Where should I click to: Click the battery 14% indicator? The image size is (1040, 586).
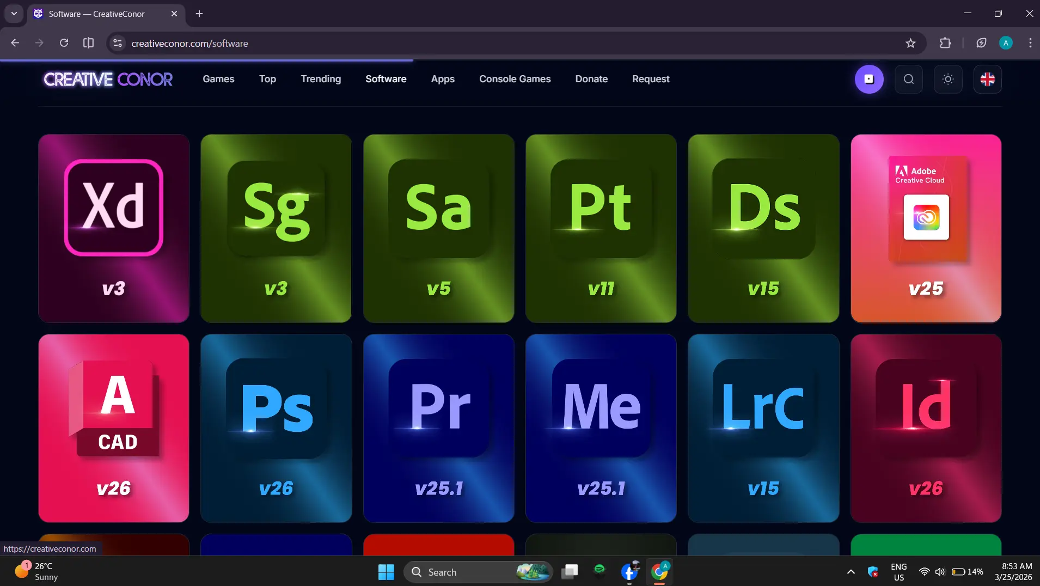click(x=968, y=572)
